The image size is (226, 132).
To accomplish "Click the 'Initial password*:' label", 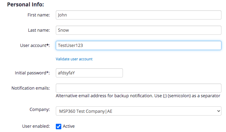I will [x=32, y=73].
